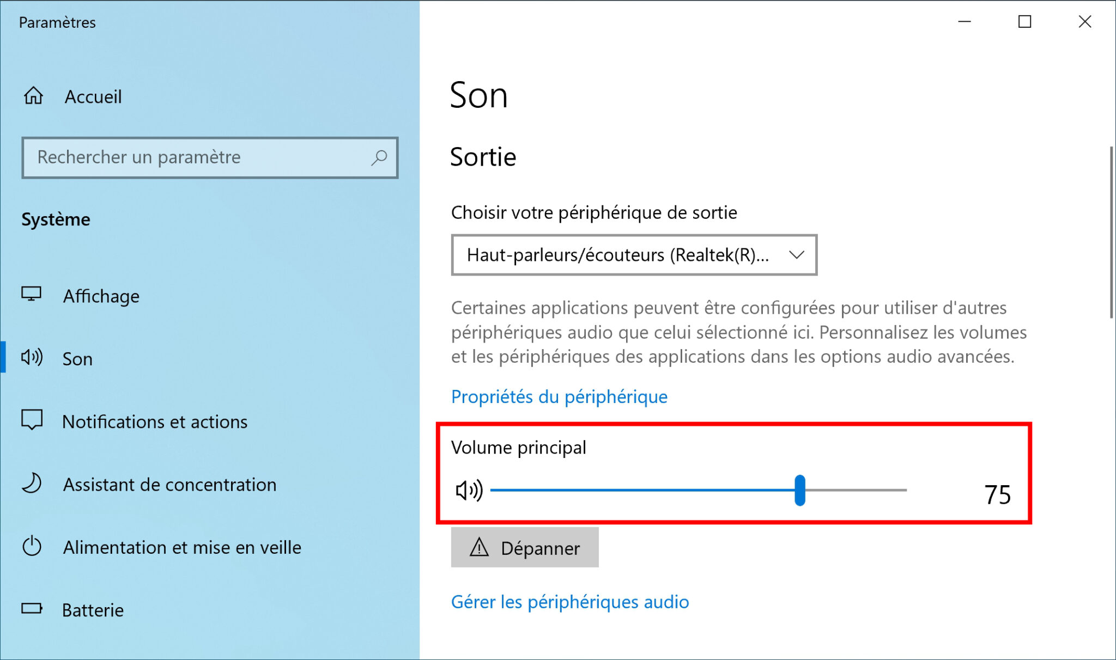Image resolution: width=1116 pixels, height=660 pixels.
Task: Click the Accueil home icon
Action: click(x=34, y=96)
